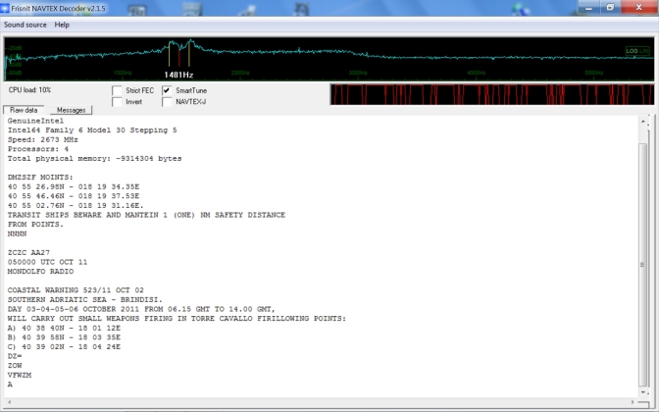Select the Raw data tab
659x412 pixels.
pyautogui.click(x=24, y=110)
